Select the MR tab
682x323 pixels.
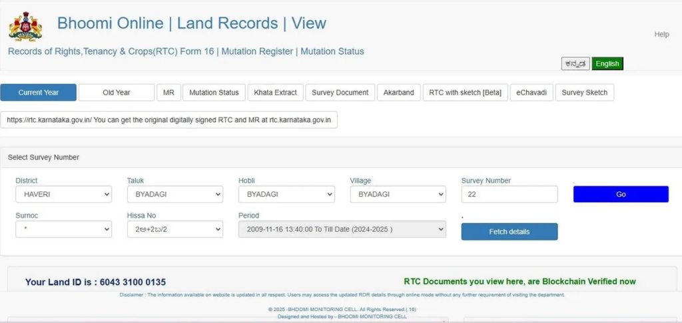click(x=168, y=92)
